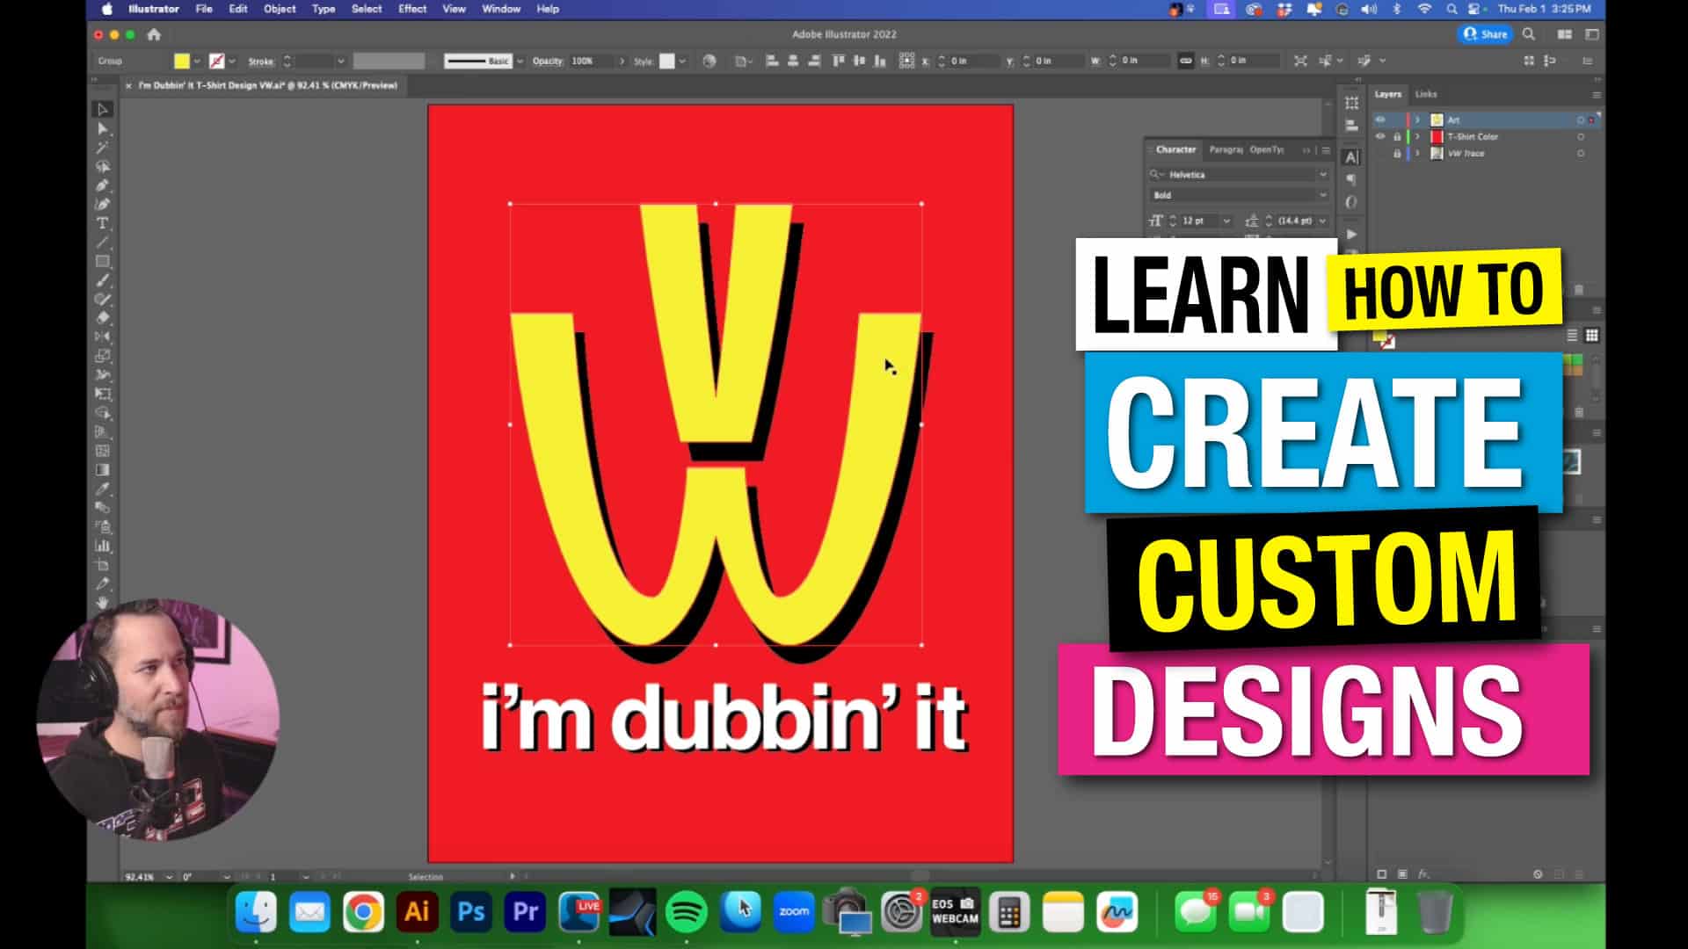1688x949 pixels.
Task: Open the Helvetica font family dropdown
Action: [1322, 175]
